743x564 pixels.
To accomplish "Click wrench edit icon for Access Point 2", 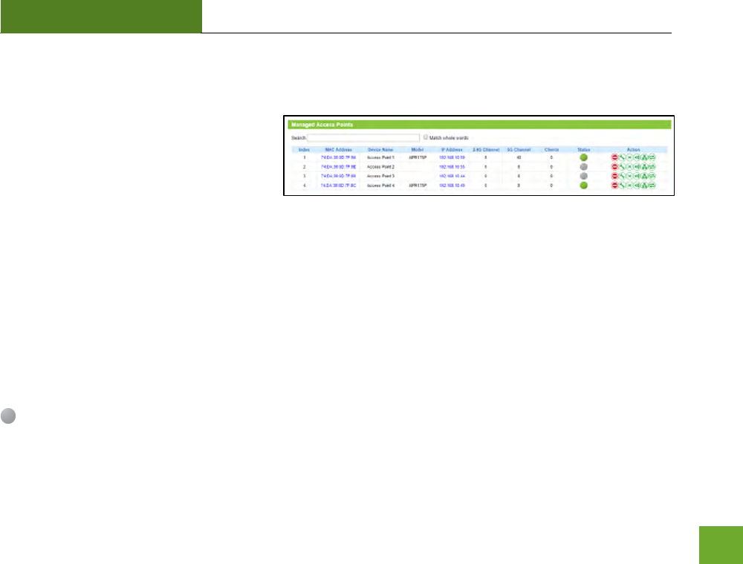I will coord(622,166).
